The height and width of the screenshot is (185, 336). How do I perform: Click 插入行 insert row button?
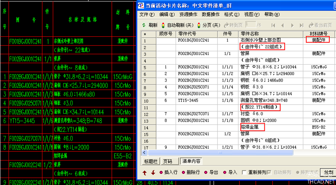(168, 172)
